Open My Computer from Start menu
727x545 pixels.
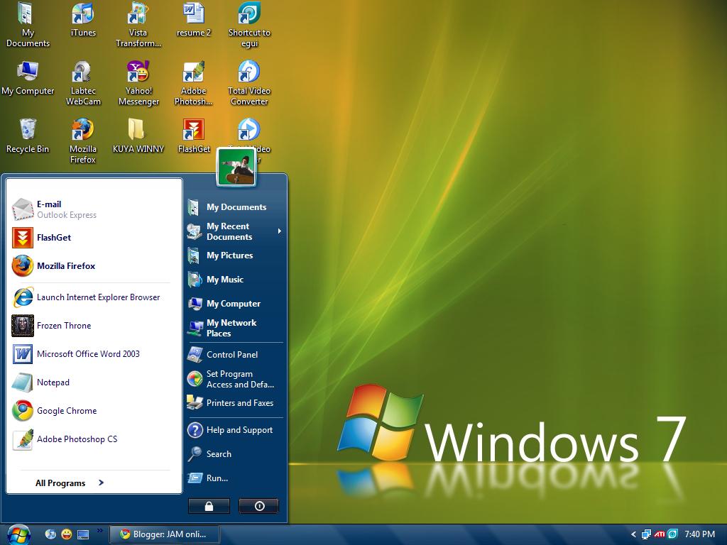click(234, 304)
